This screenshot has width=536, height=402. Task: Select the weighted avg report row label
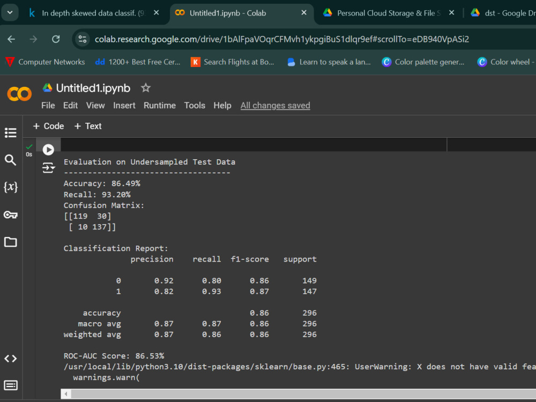pos(92,334)
